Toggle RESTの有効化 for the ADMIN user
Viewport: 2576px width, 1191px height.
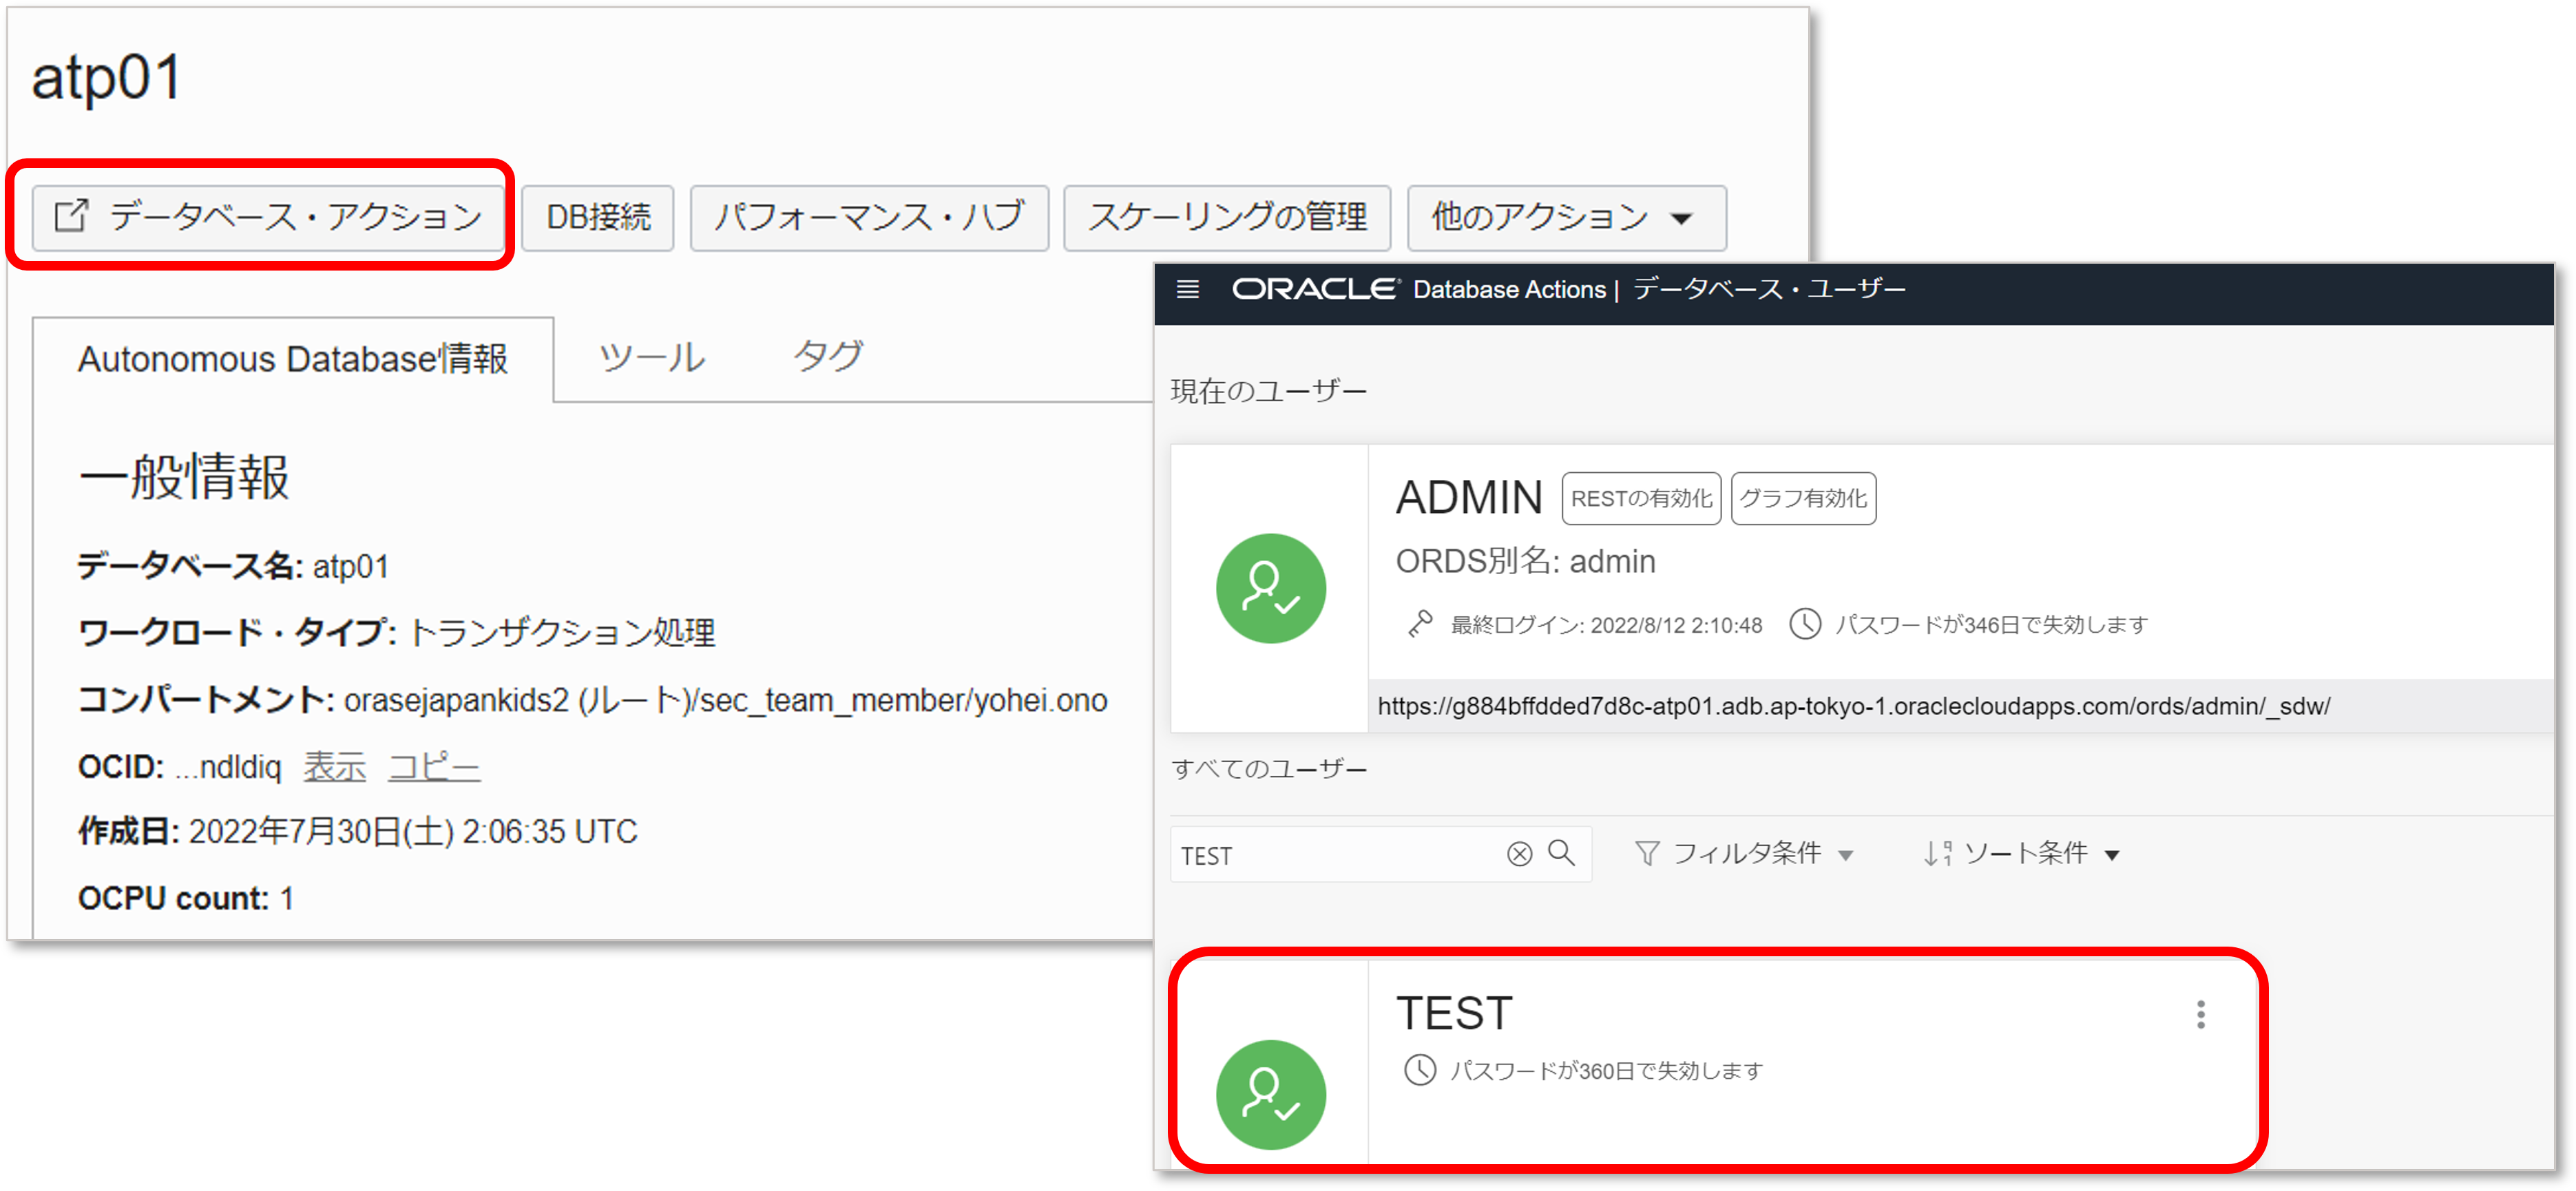tap(1641, 498)
